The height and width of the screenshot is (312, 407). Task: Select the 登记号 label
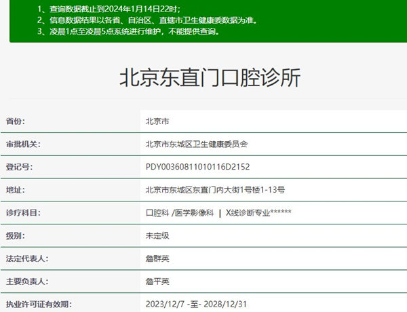(x=19, y=167)
